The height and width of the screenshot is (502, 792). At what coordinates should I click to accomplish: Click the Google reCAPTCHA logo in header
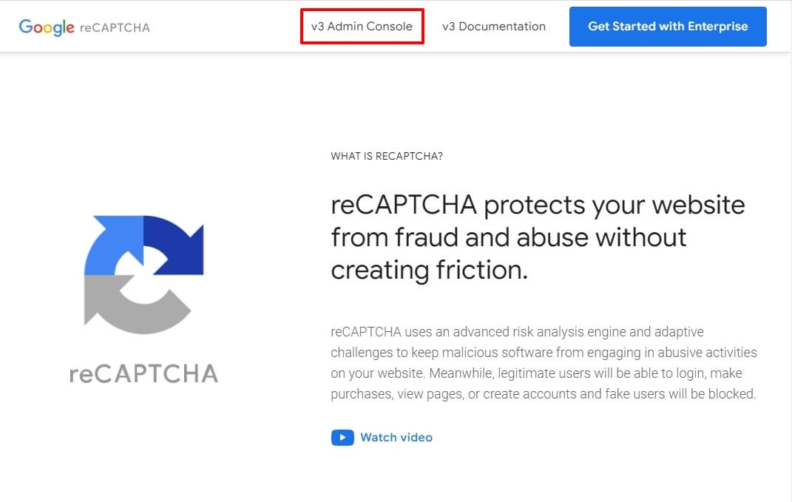[x=84, y=27]
